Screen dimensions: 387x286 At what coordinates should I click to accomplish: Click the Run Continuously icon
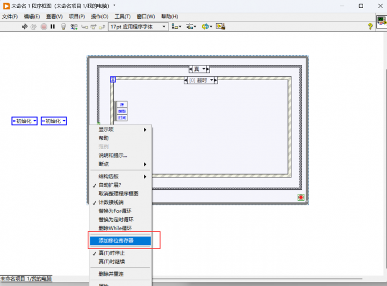coord(34,26)
